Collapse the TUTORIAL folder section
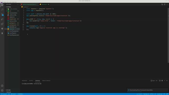 pyautogui.click(x=12, y=7)
